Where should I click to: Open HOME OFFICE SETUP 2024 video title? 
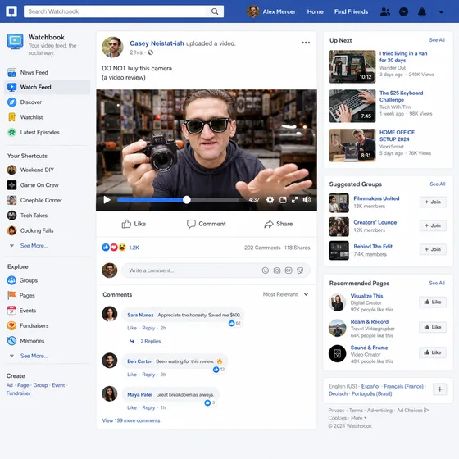point(397,135)
